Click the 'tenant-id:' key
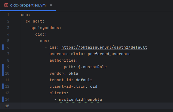Viewport: 173px width, 112px height. [x=61, y=80]
